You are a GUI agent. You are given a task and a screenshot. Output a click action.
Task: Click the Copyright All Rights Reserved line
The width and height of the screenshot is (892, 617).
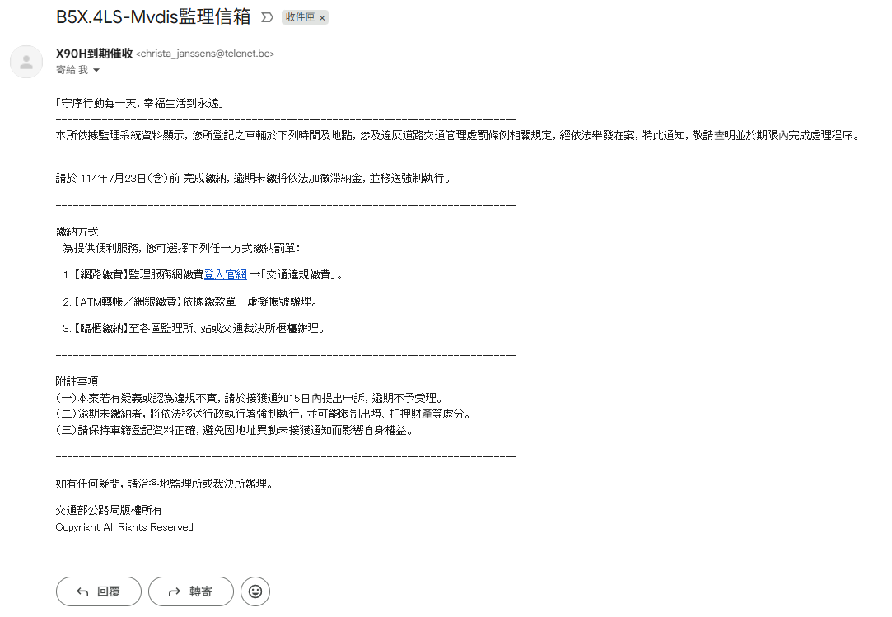click(124, 527)
